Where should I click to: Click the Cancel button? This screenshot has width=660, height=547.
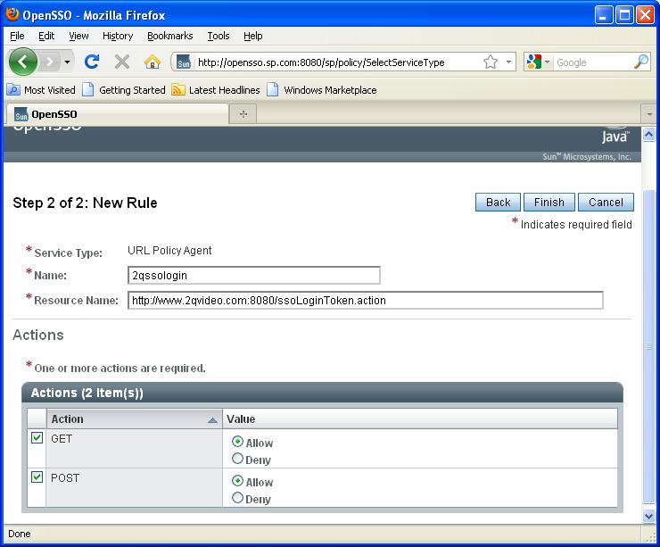[x=606, y=203]
